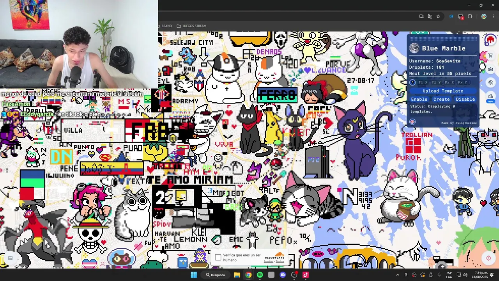Click the blue sound waves extension icon
499x281 pixels.
pos(451,16)
